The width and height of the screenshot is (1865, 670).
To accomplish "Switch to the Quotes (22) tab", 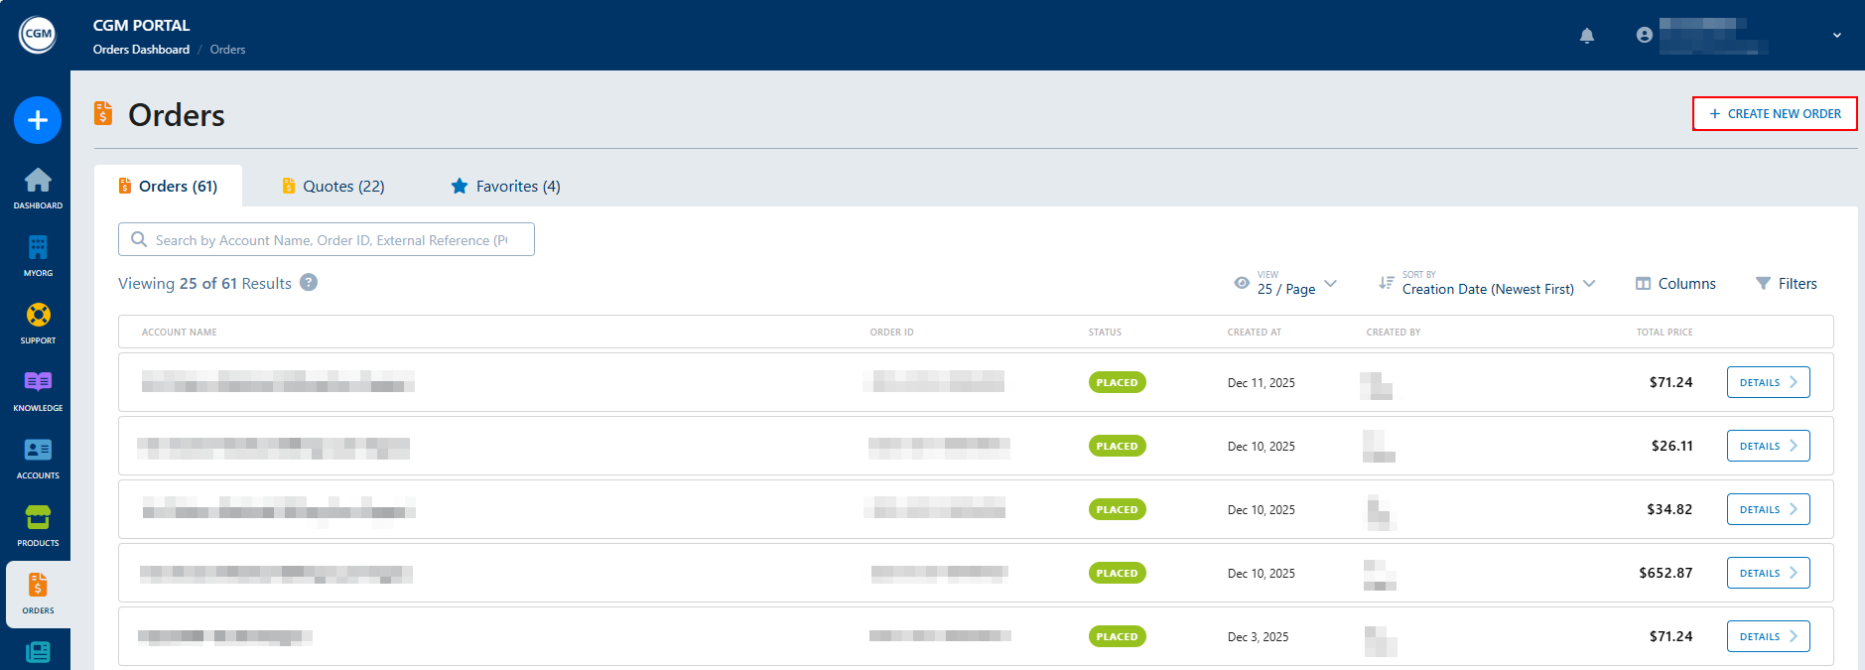I will pos(333,187).
